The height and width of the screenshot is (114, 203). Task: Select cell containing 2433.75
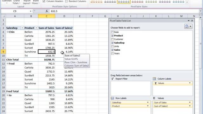(x=47, y=111)
